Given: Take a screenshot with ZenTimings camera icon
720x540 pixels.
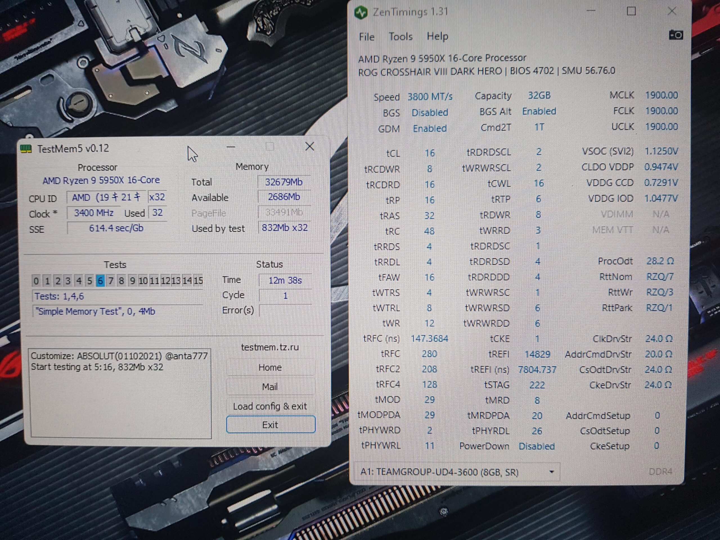Looking at the screenshot, I should [x=676, y=35].
